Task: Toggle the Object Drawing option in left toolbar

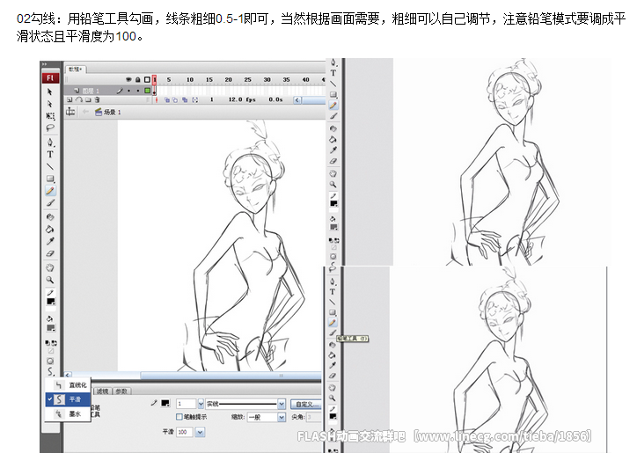Action: pyautogui.click(x=50, y=361)
